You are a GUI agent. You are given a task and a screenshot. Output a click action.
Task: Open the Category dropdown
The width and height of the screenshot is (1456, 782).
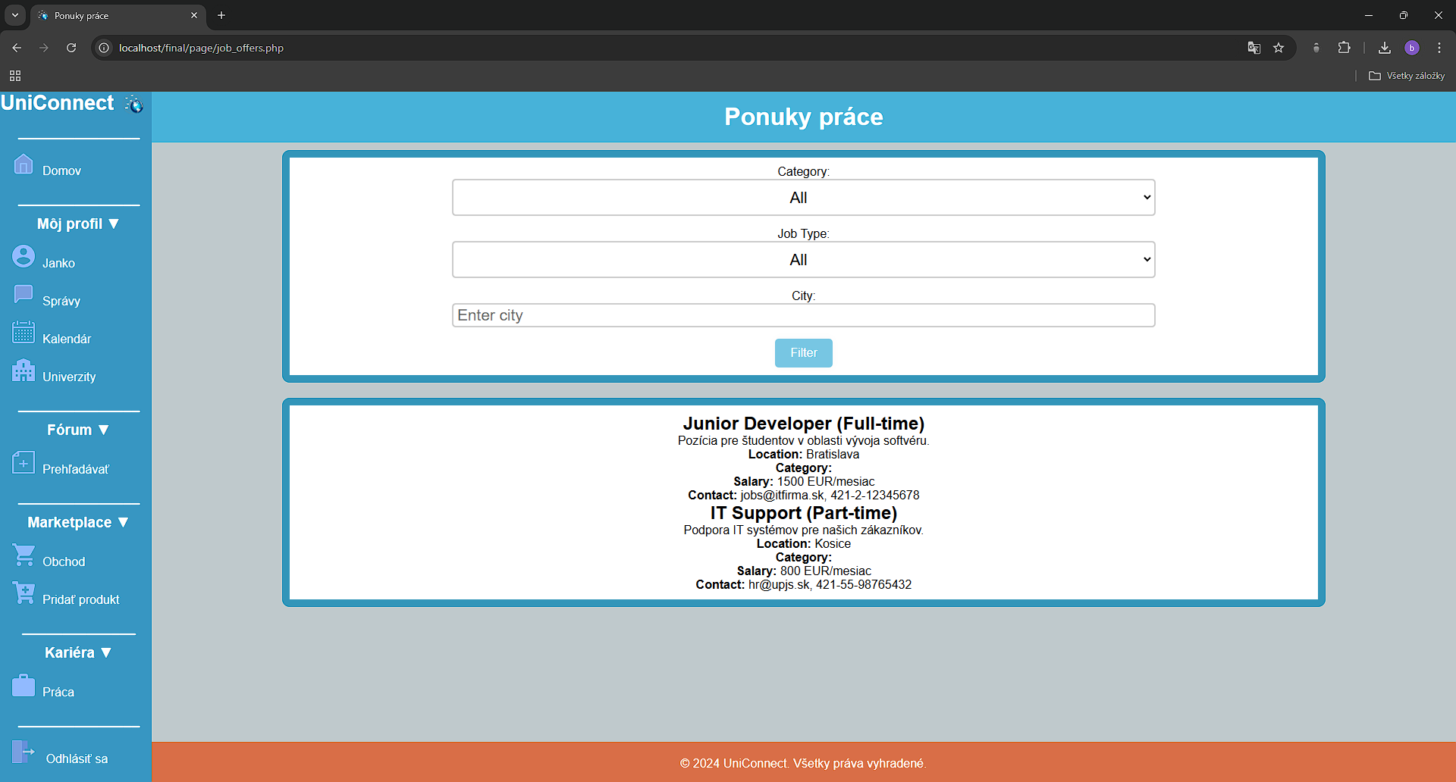click(804, 198)
